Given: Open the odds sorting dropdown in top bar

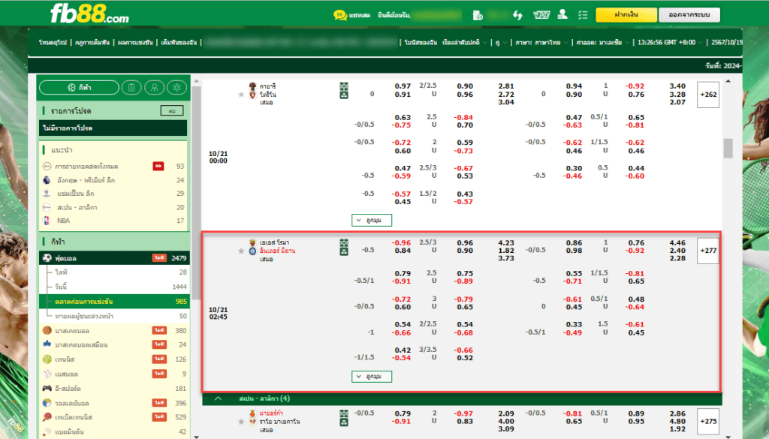Looking at the screenshot, I should point(464,43).
